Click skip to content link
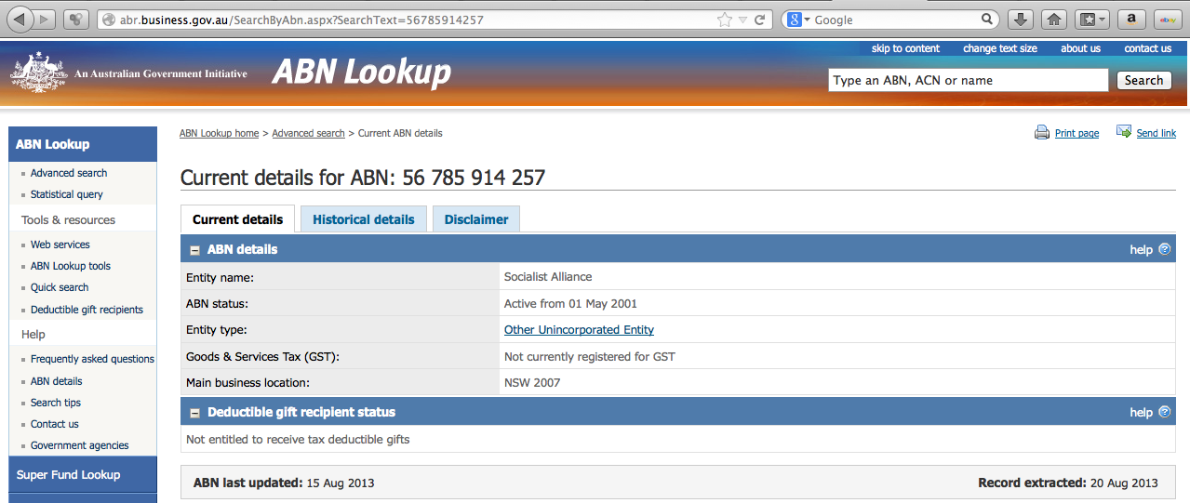1190x503 pixels. coord(905,48)
